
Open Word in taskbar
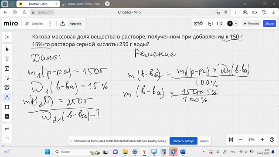(183, 152)
